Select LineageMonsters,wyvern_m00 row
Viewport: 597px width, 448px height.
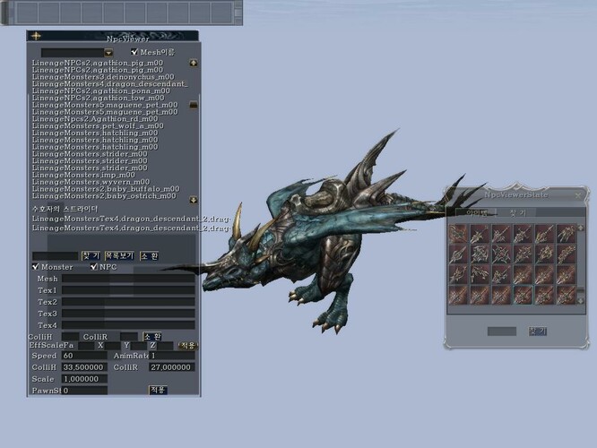point(91,182)
